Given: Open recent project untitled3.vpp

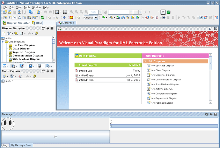Looking at the screenshot, I should [86, 80].
